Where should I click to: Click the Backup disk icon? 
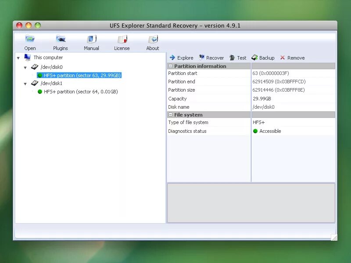coord(254,58)
